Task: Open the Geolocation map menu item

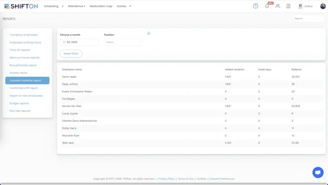Action: coord(101,6)
